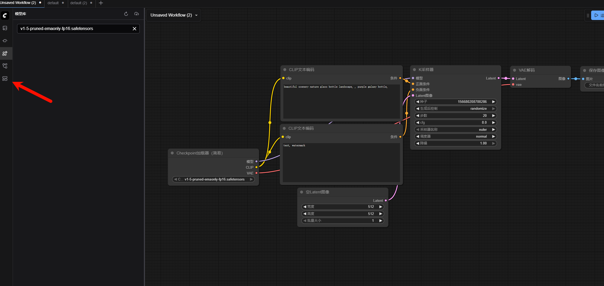
Task: Click the refresh icon in 模型库 header
Action: pyautogui.click(x=126, y=14)
